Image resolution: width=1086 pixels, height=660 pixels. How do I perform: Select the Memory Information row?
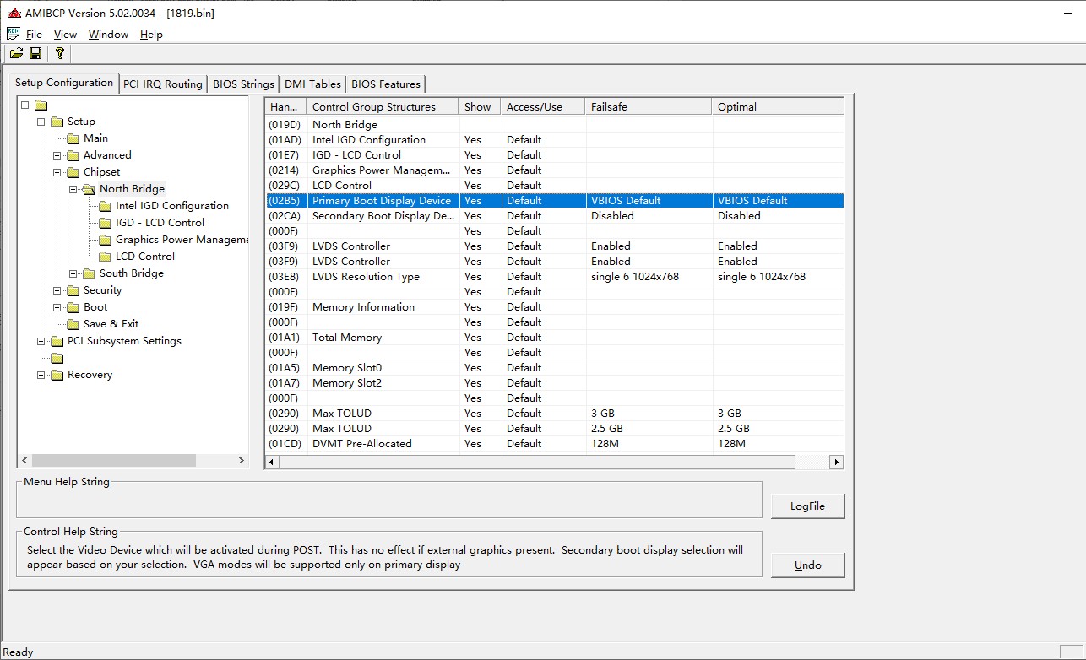pos(555,307)
